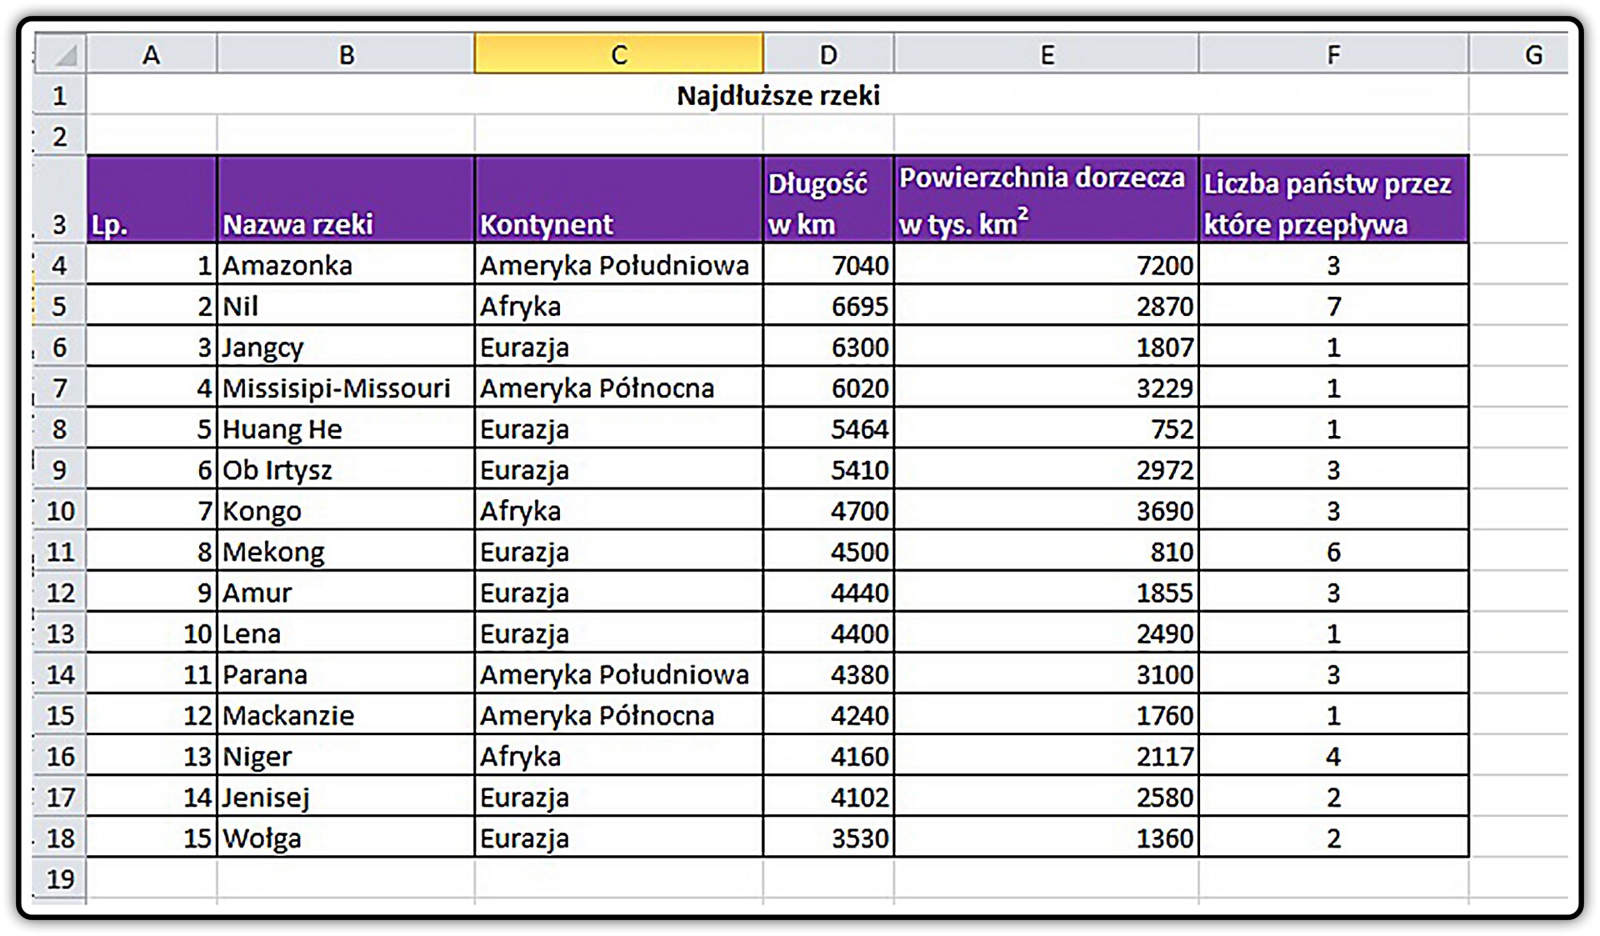The width and height of the screenshot is (1600, 936).
Task: Click the Select All corner triangle
Action: pyautogui.click(x=62, y=54)
